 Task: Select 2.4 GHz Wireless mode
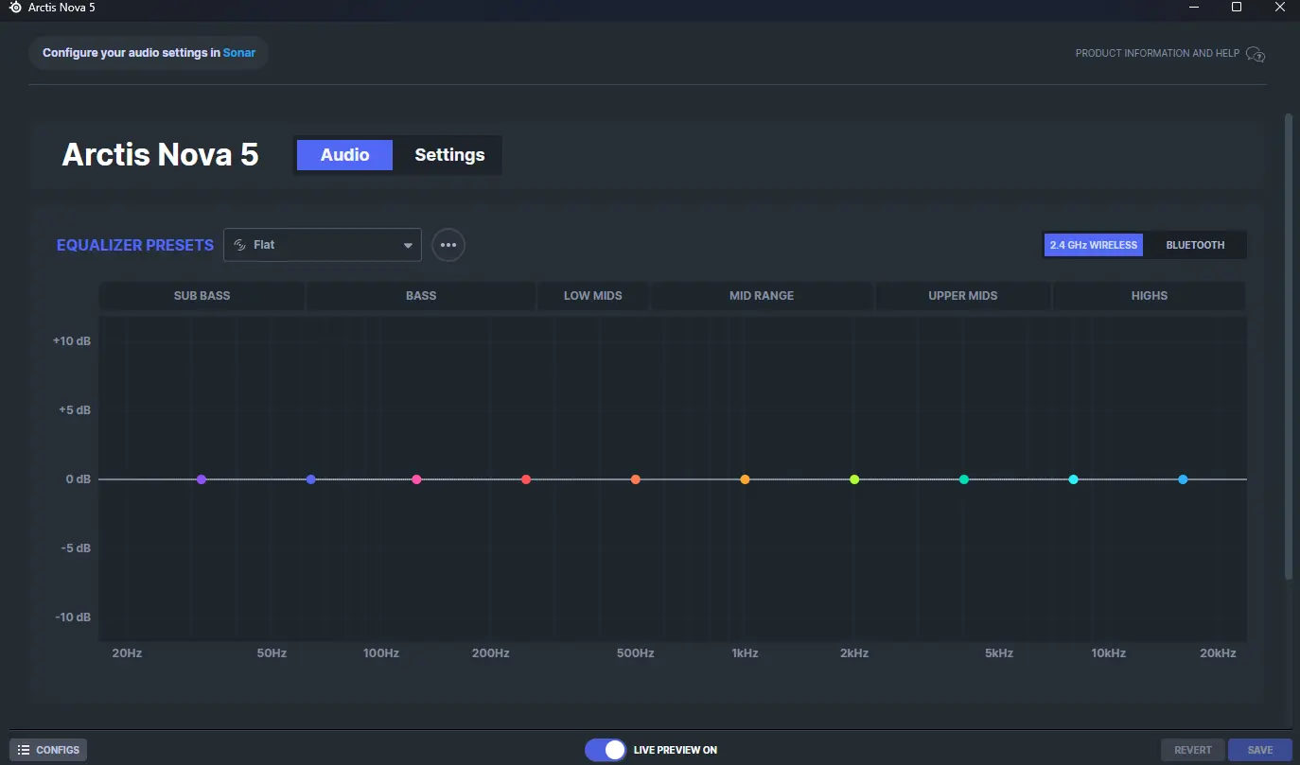[1093, 245]
